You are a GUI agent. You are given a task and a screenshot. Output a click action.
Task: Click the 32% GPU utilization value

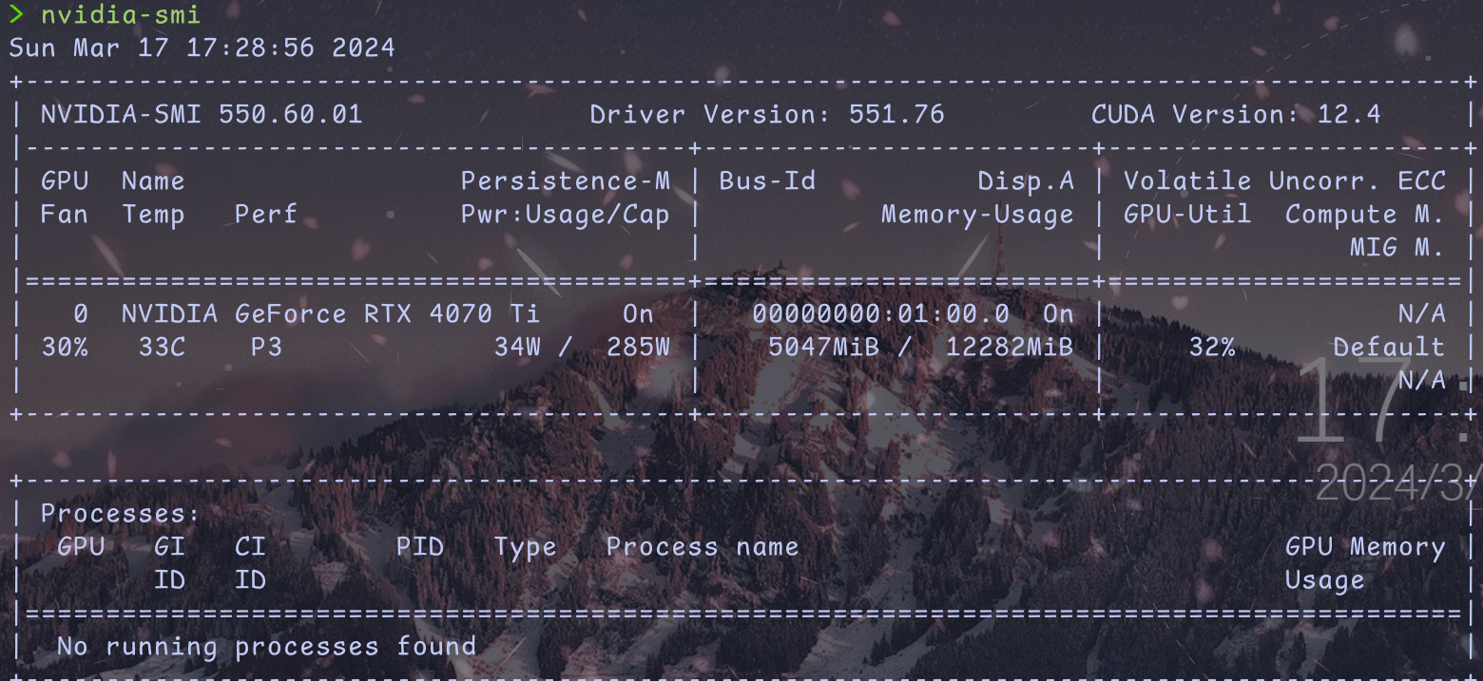pyautogui.click(x=1212, y=348)
